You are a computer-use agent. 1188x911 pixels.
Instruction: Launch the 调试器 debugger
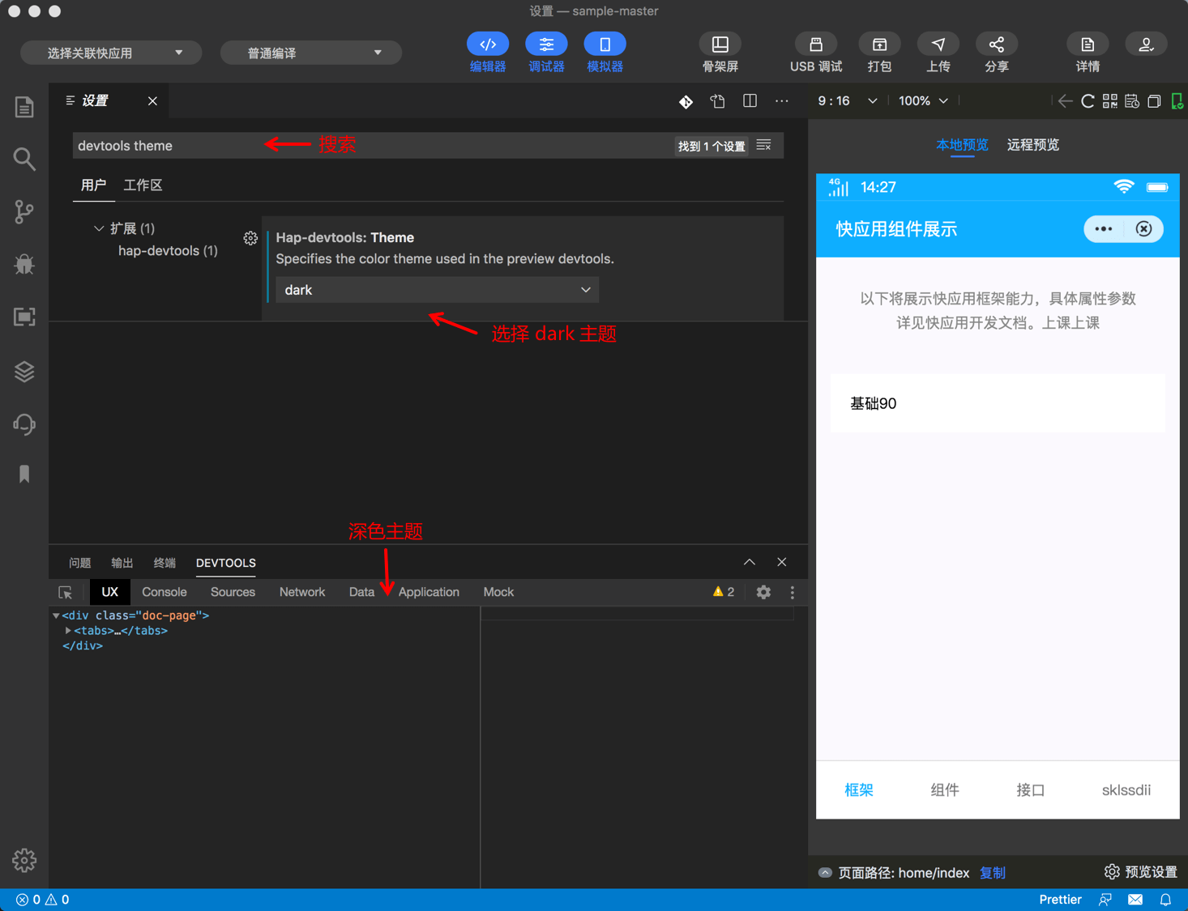(x=546, y=51)
